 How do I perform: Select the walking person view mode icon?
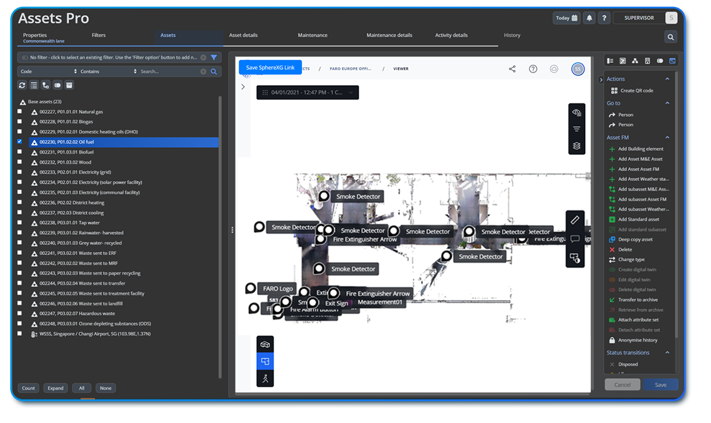coord(265,379)
